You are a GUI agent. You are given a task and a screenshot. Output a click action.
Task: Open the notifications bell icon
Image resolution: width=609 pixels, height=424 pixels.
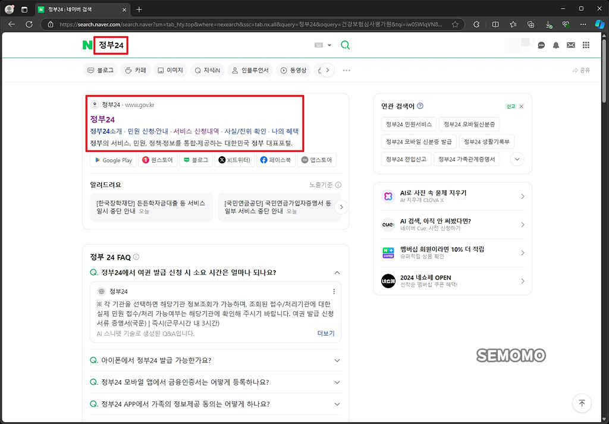point(556,45)
